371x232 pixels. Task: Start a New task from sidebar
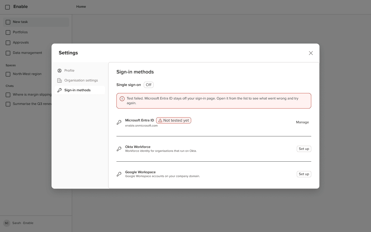coord(36,22)
